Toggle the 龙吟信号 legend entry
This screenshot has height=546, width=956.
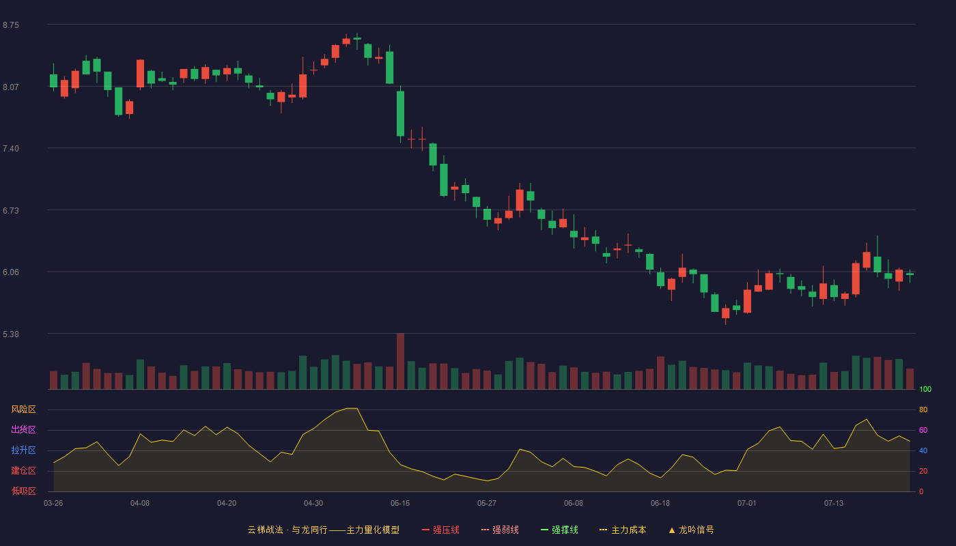[x=691, y=530]
